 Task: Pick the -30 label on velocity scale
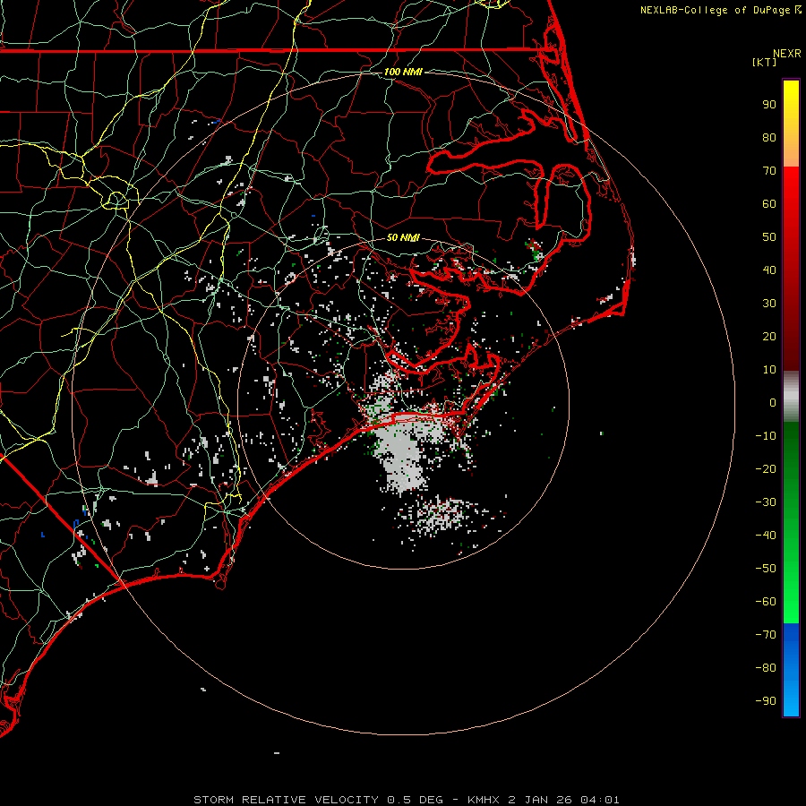tap(766, 502)
